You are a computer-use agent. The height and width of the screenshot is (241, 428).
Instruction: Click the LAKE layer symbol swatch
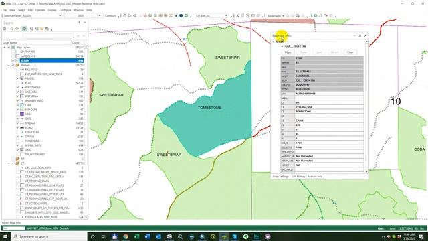(x=22, y=105)
